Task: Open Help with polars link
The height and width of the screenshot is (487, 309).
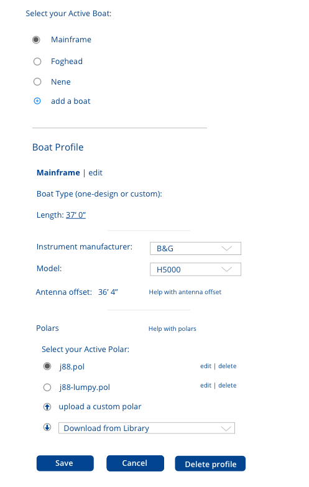Action: click(172, 328)
